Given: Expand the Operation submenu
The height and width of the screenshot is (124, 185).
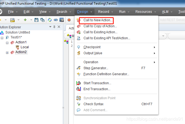Looking at the screenshot, I should pyautogui.click(x=116, y=62).
